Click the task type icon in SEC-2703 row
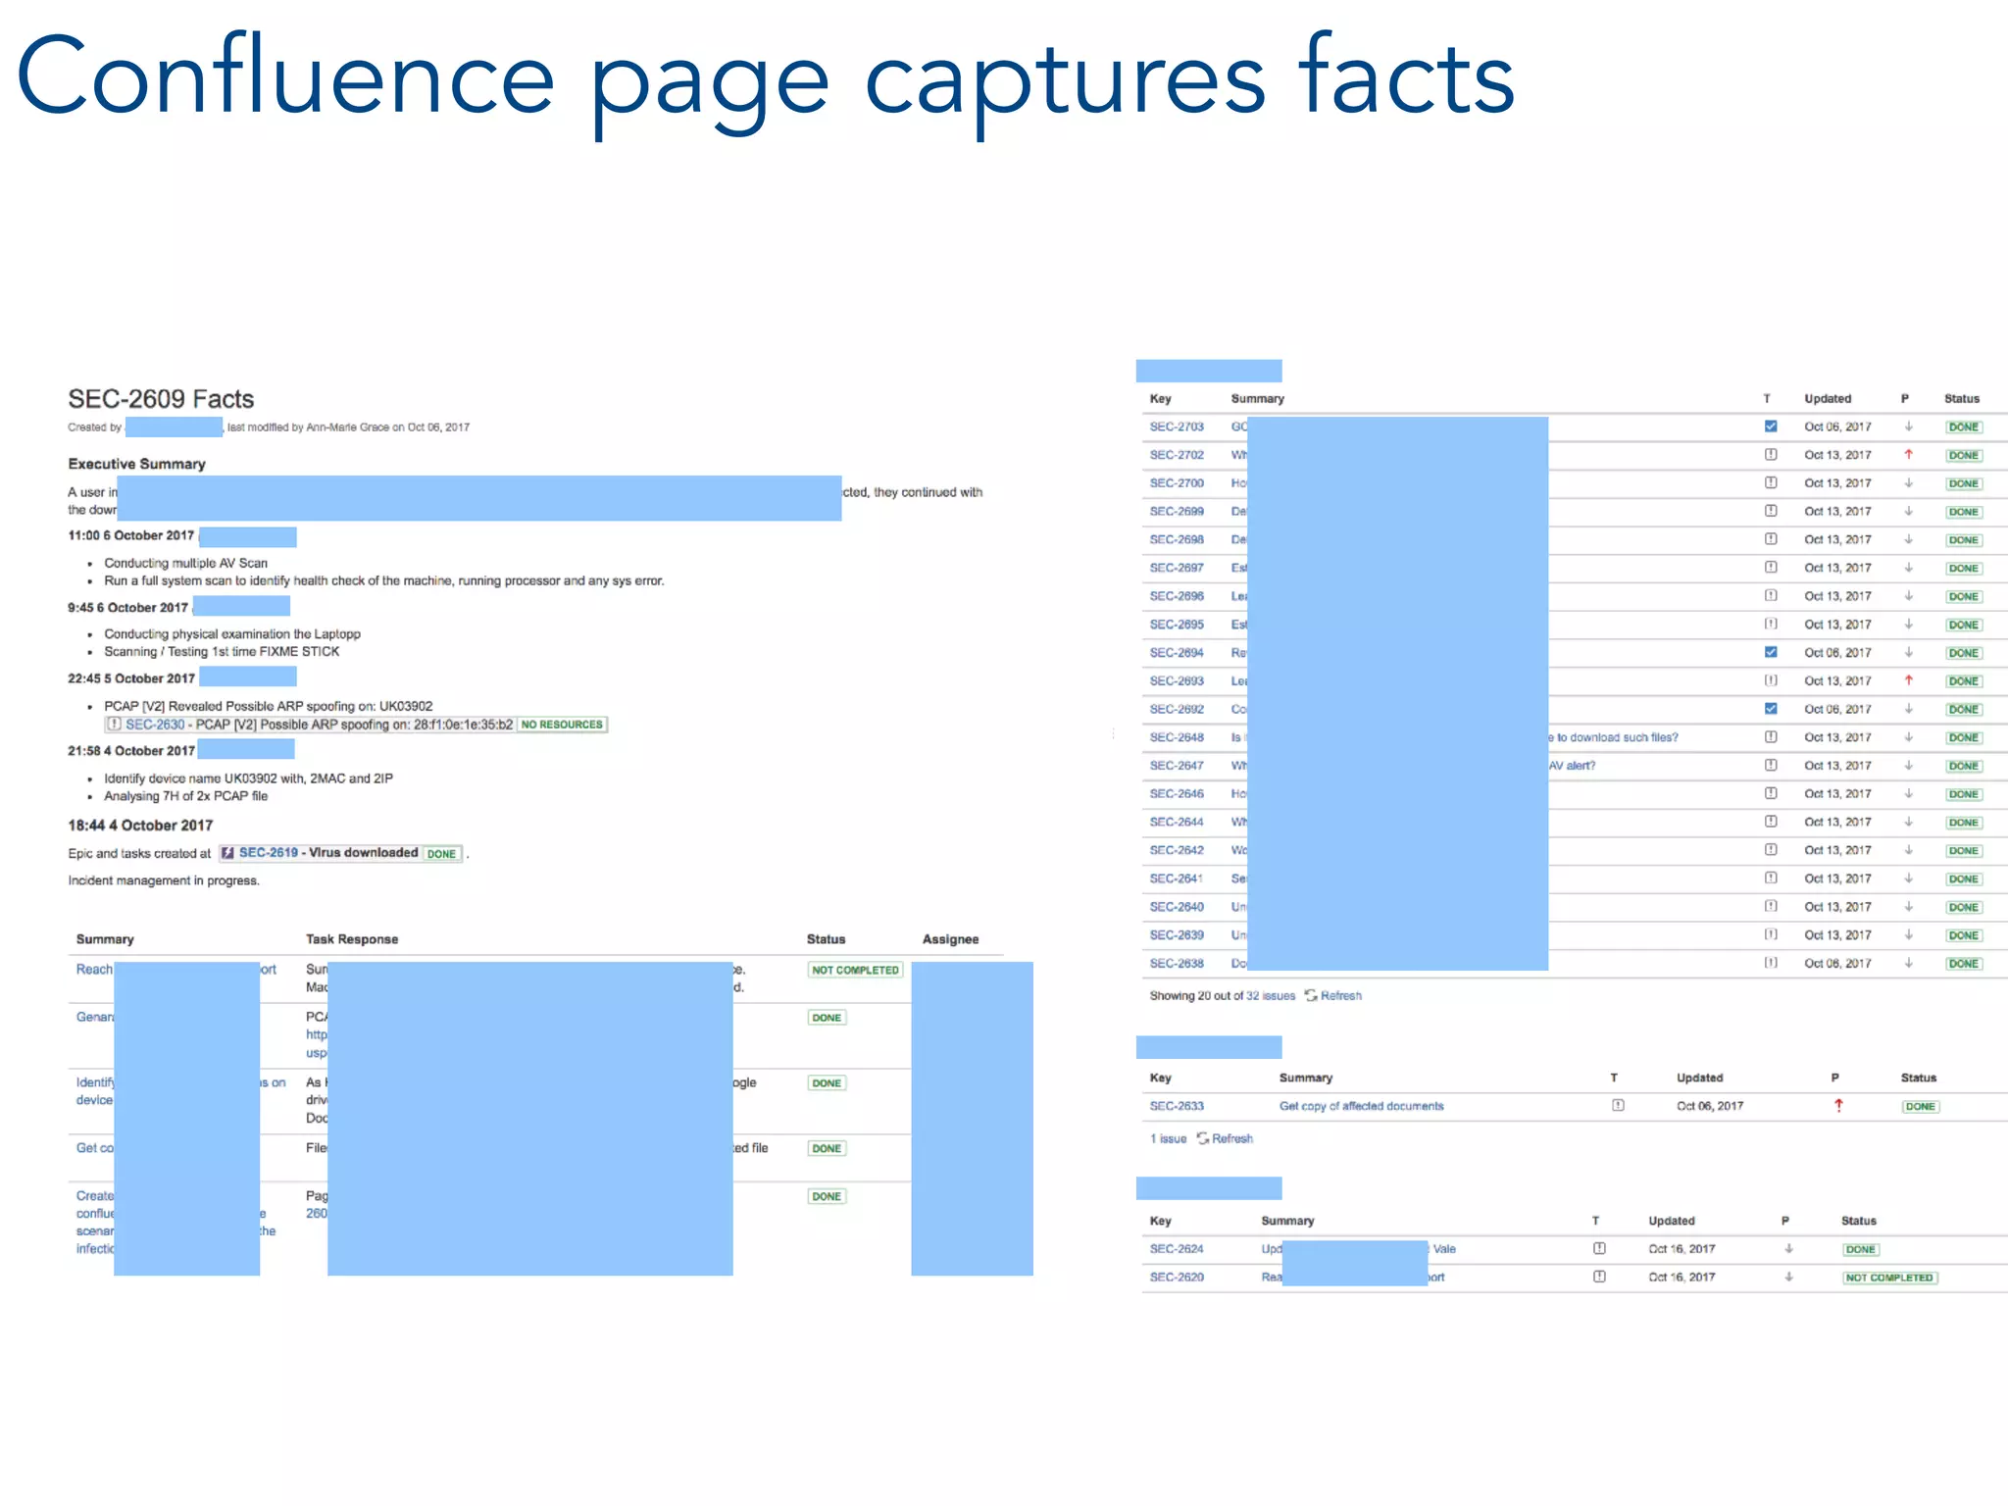Screen dimensions: 2008x1506 coord(1771,427)
